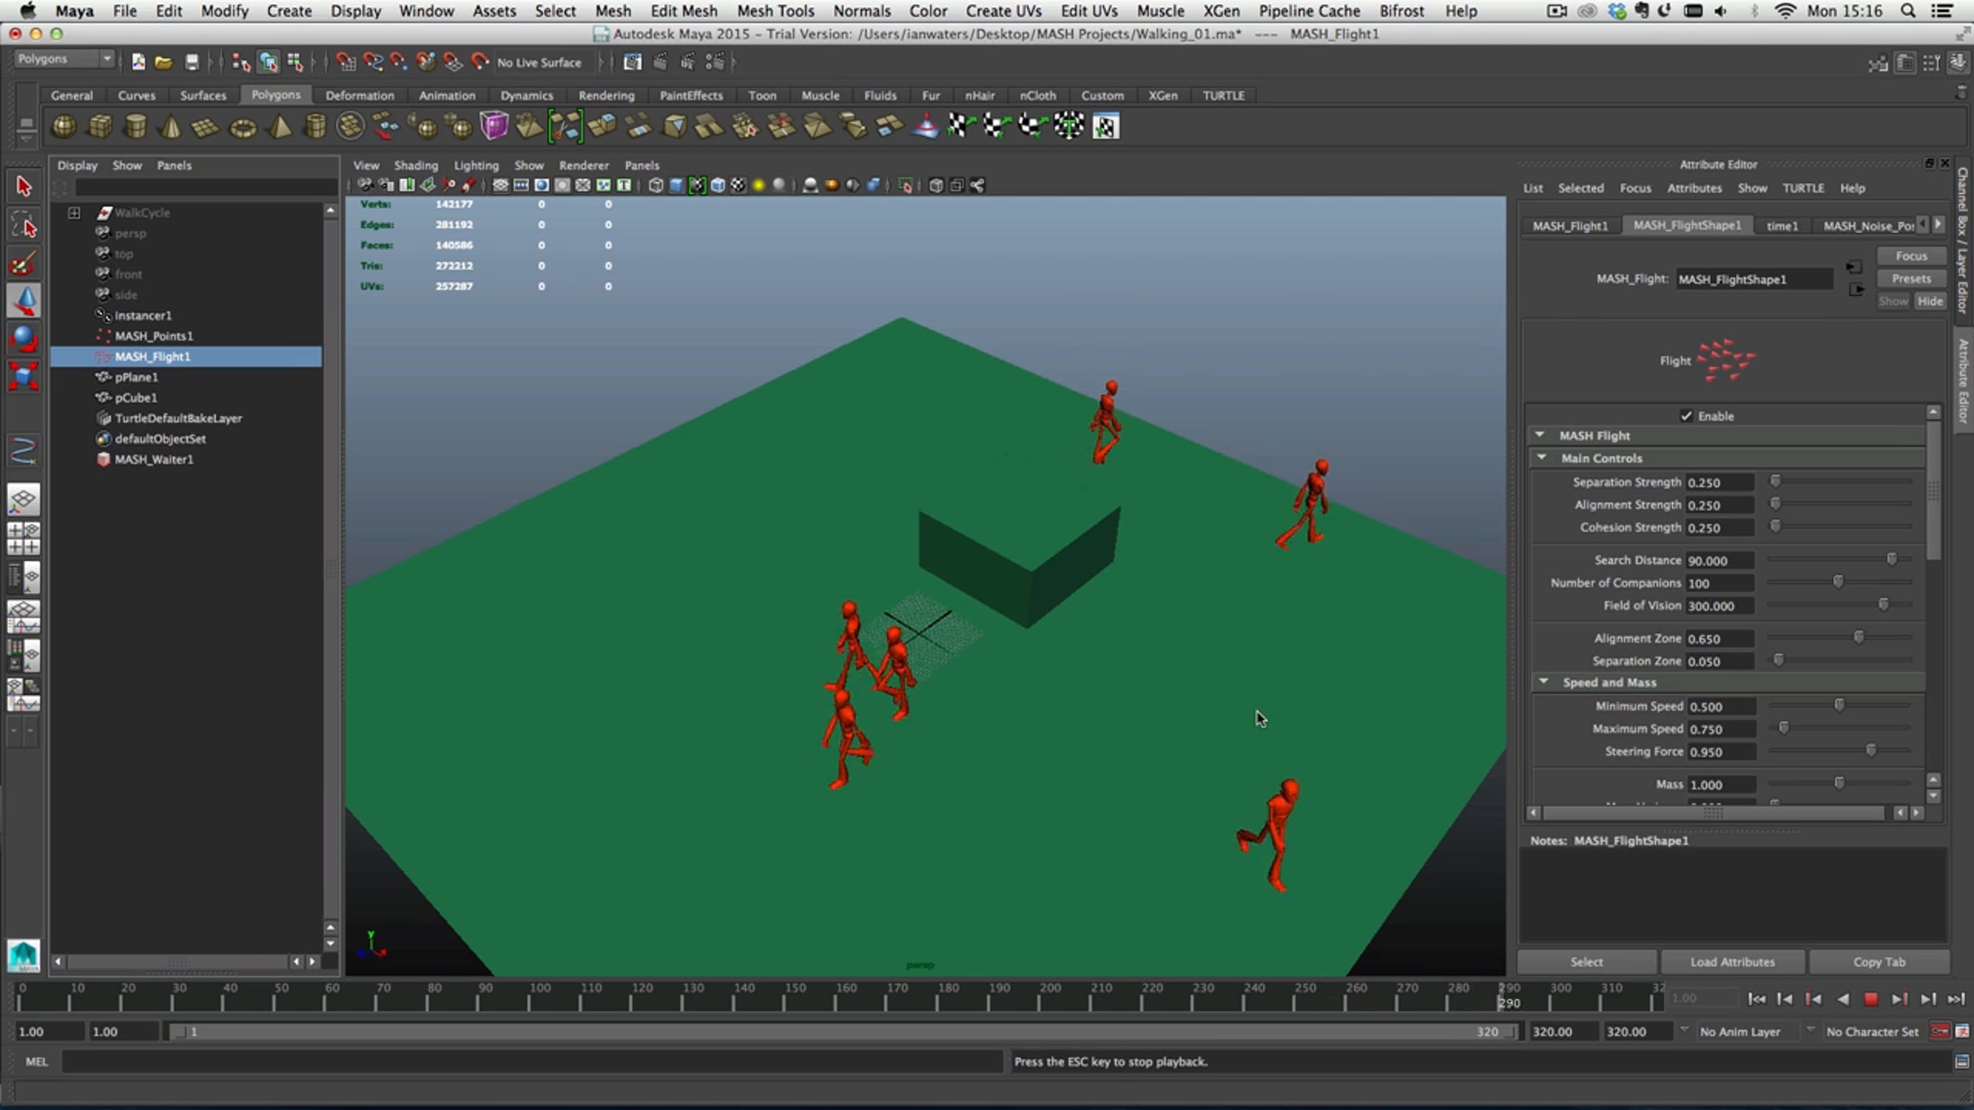Create a polygon plane from the shelf
The image size is (1974, 1110).
(206, 127)
